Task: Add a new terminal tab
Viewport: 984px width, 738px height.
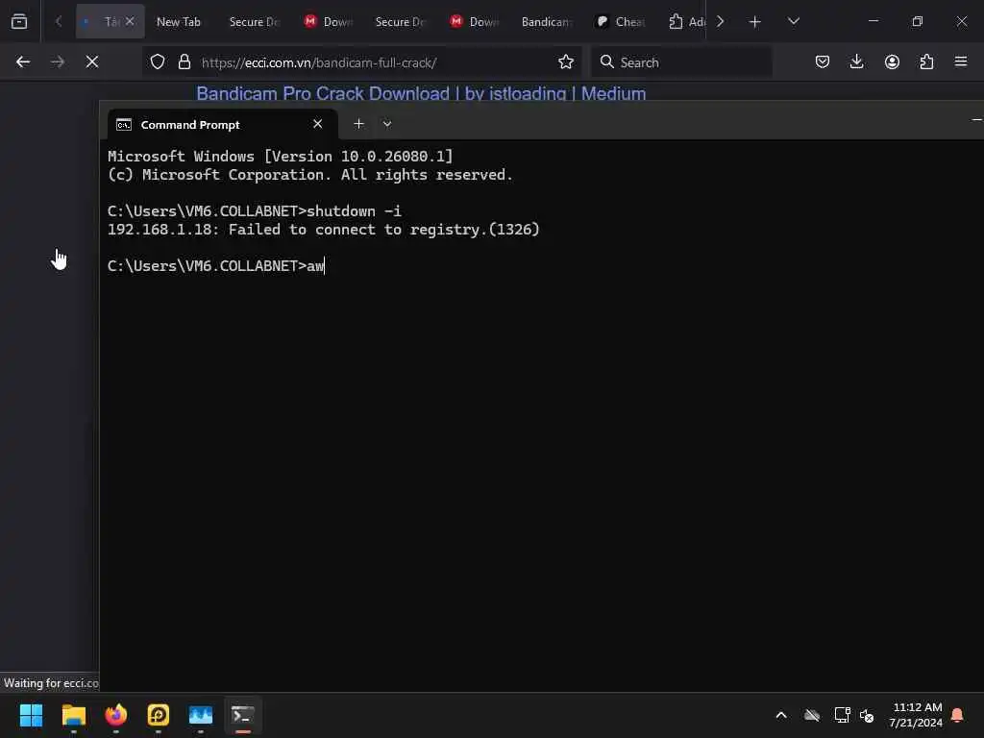Action: point(358,124)
